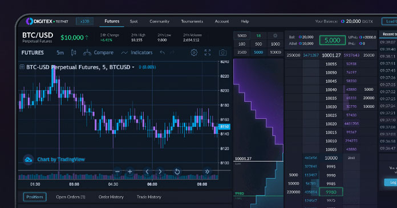Click ladder price row 10000
Screen dimensions: 397x208
(331, 158)
